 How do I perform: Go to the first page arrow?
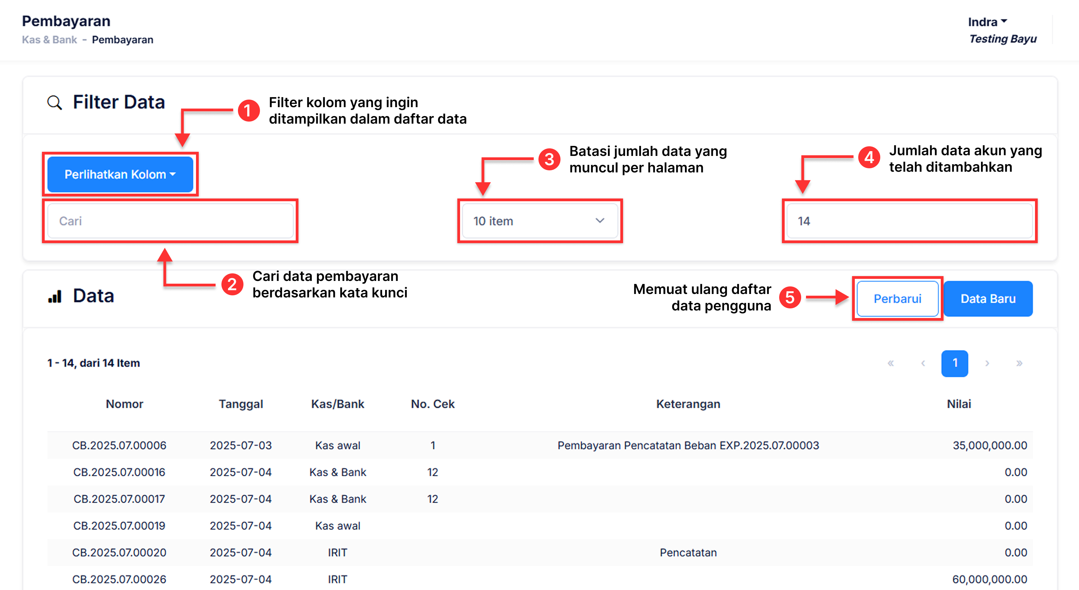pos(891,363)
